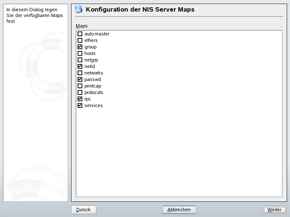Enable the hosts map
The height and width of the screenshot is (217, 290).
point(80,53)
